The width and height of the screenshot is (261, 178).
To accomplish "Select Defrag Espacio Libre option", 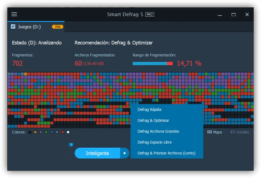I will (155, 142).
